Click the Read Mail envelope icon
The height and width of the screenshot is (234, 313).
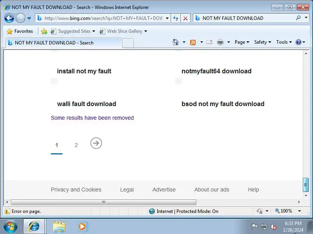tap(209, 42)
